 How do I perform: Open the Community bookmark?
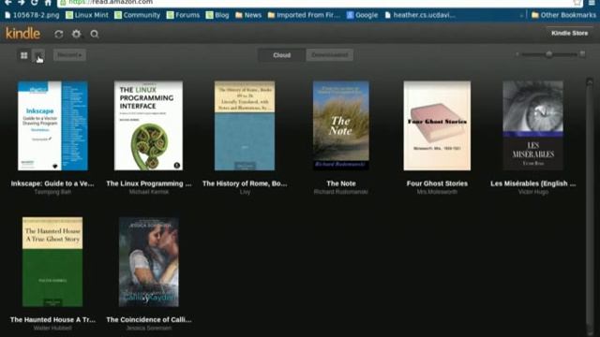point(138,15)
